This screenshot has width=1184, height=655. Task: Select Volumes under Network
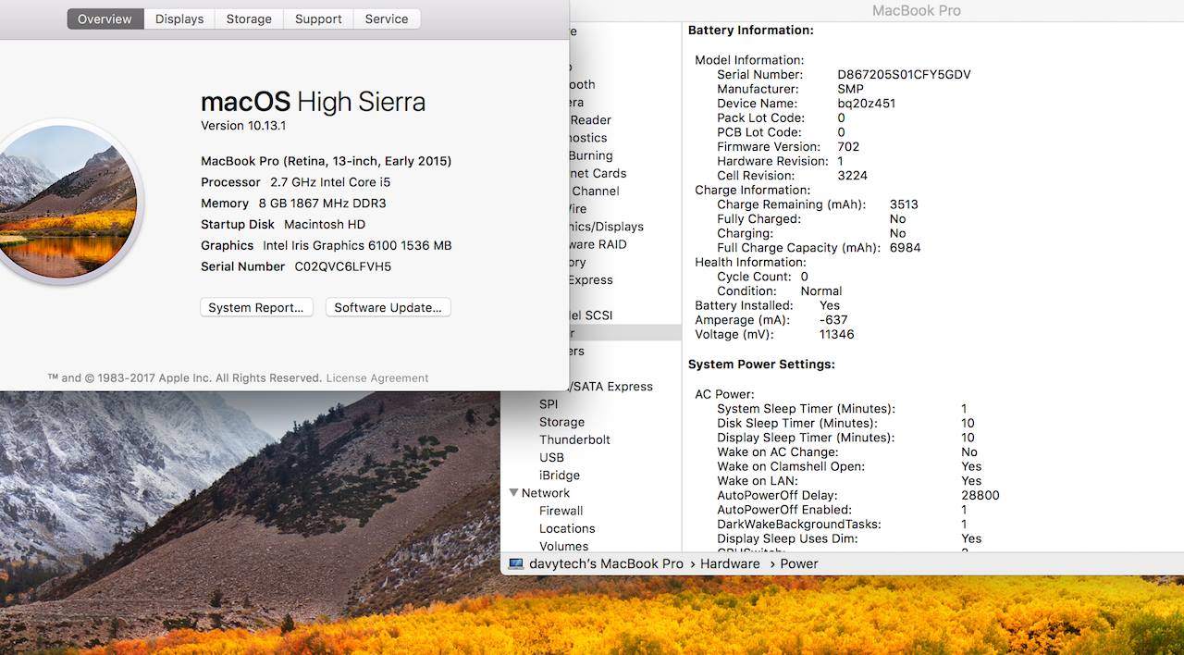pos(563,546)
